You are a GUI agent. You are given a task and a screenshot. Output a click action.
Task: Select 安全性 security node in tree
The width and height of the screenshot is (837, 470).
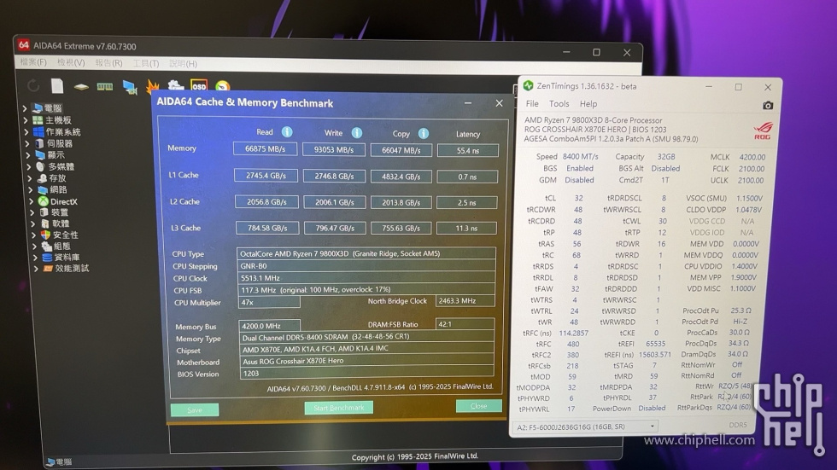pos(60,235)
